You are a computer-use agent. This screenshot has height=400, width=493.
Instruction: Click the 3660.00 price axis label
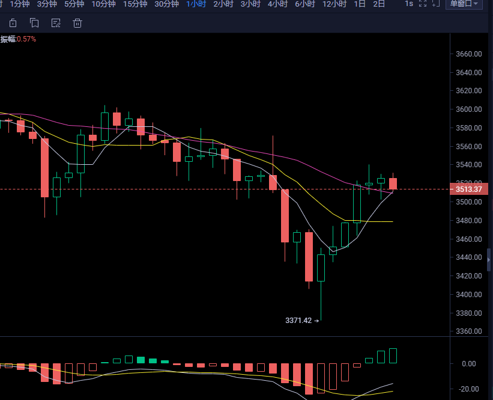(x=469, y=54)
